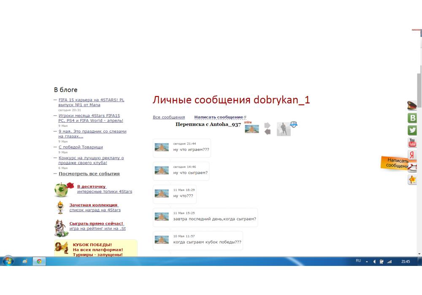
Task: Click the gray exchange arrows icon in the conversation header
Action: [267, 129]
